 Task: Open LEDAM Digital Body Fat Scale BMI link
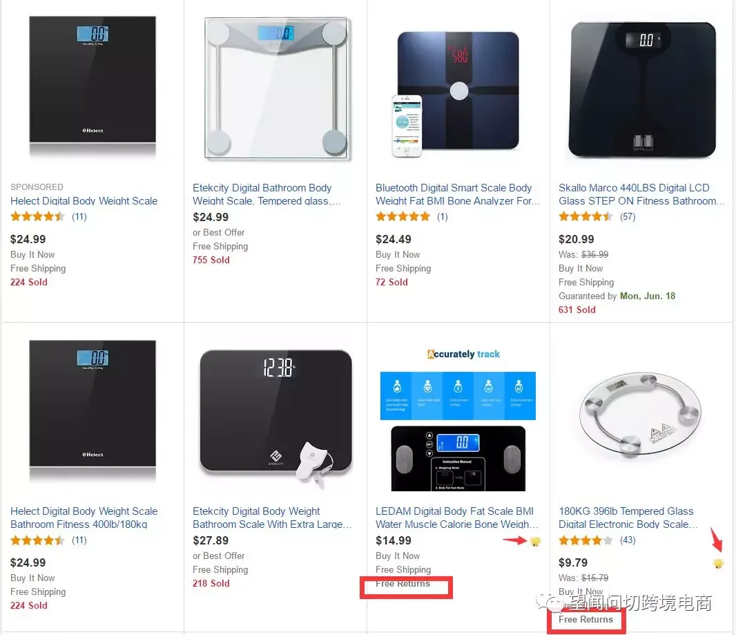coord(456,518)
